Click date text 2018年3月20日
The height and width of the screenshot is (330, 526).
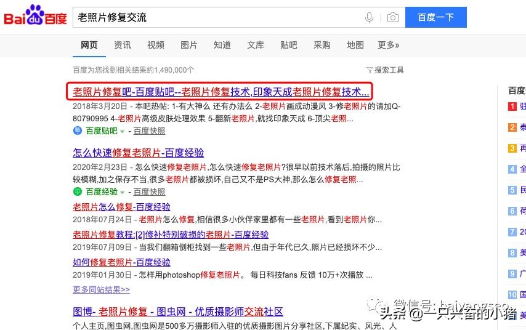coord(100,107)
